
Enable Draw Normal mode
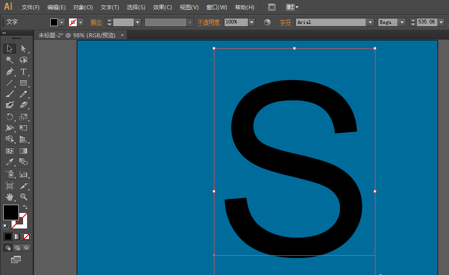click(x=8, y=248)
